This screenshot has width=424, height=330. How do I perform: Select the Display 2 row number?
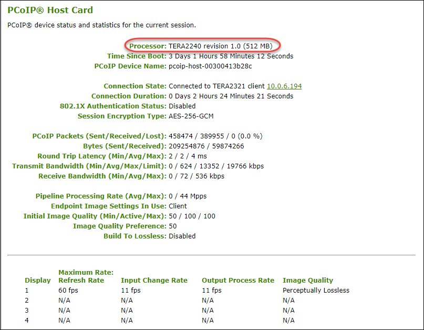pyautogui.click(x=26, y=301)
